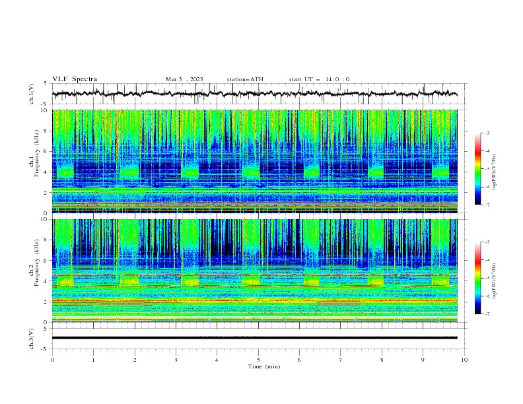523x404 pixels.
Task: Click the "ch.3(V)" waveform axis label
Action: [x=32, y=339]
